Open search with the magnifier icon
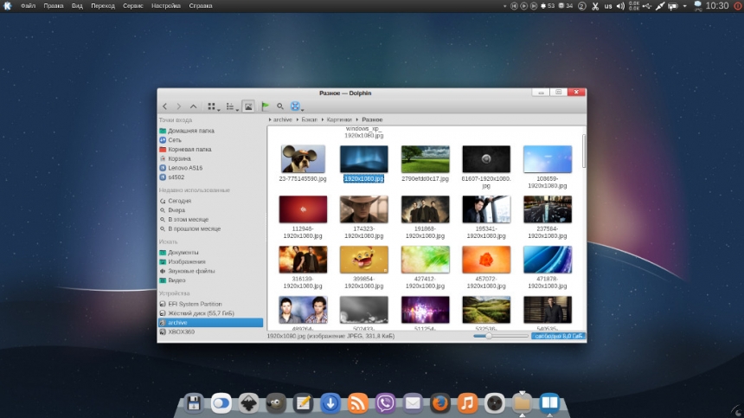 point(280,106)
